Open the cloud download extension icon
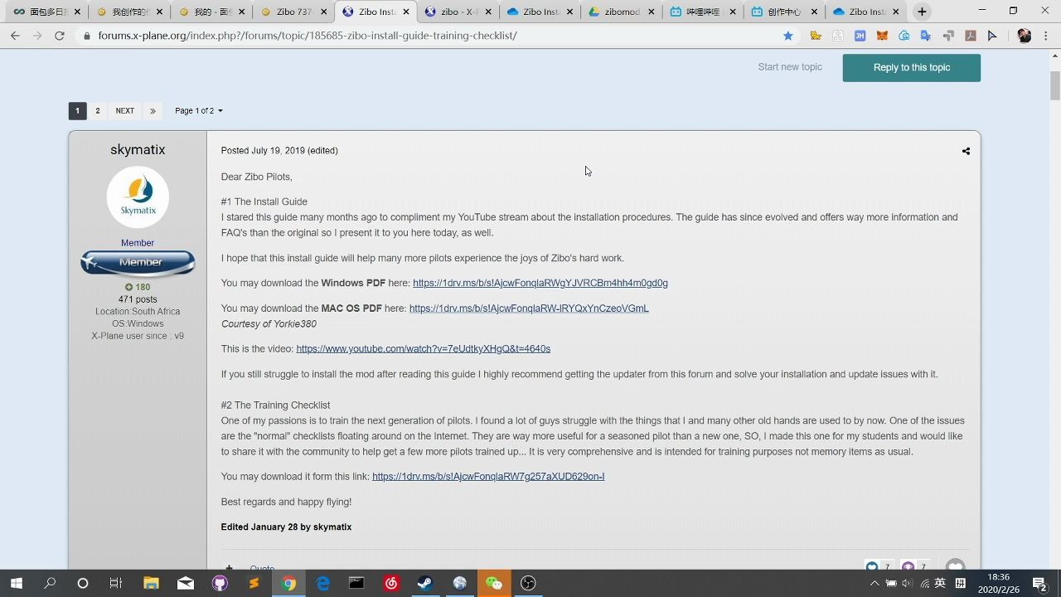 (x=904, y=36)
